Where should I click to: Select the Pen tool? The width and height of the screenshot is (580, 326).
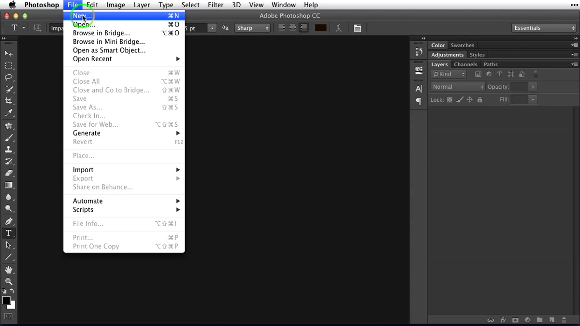(9, 221)
